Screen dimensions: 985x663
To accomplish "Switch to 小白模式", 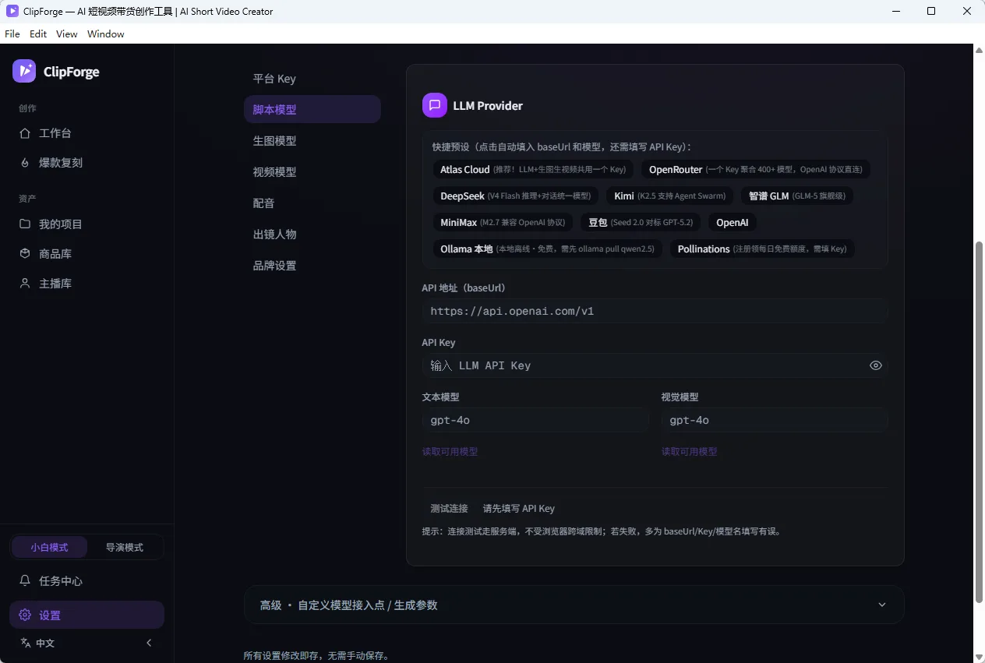I will point(49,547).
